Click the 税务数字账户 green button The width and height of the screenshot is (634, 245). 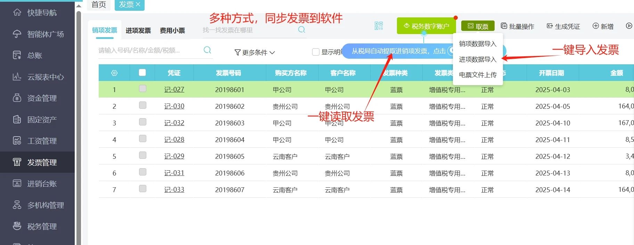(426, 26)
